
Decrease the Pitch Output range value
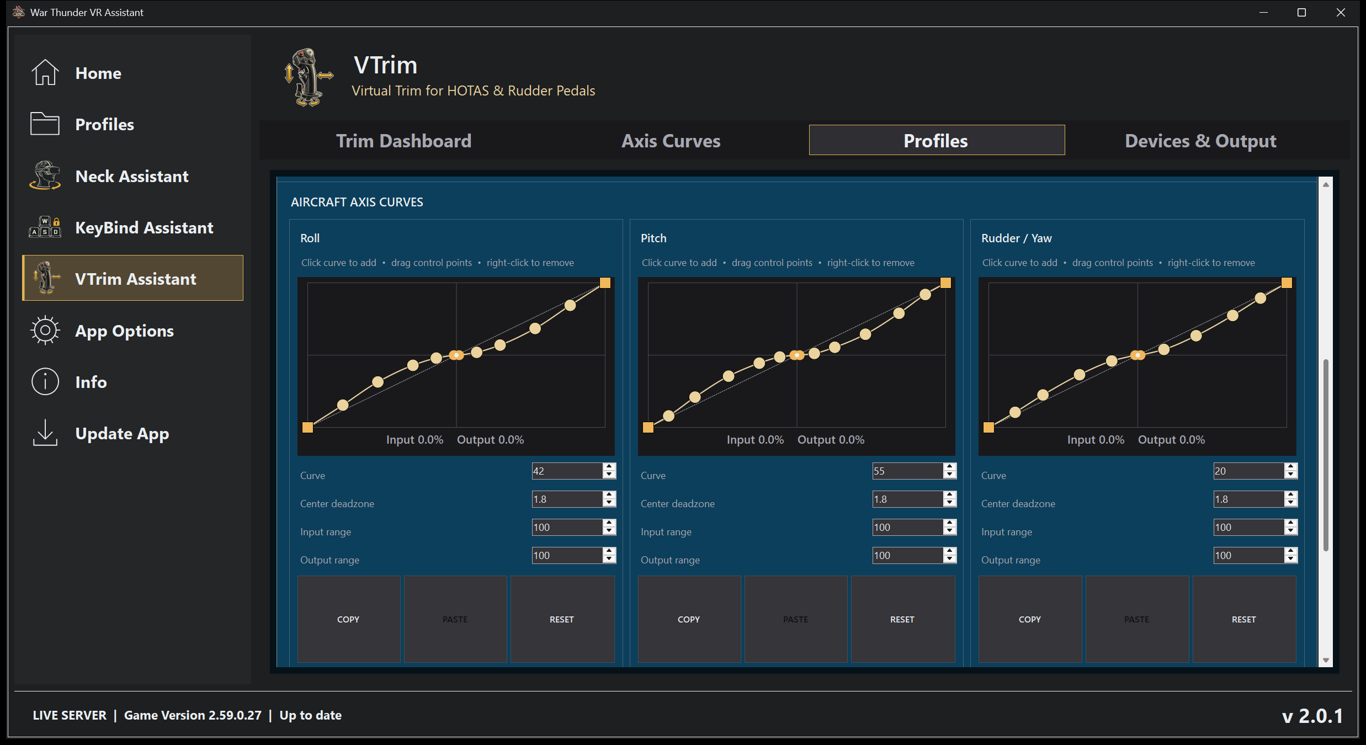[x=950, y=559]
